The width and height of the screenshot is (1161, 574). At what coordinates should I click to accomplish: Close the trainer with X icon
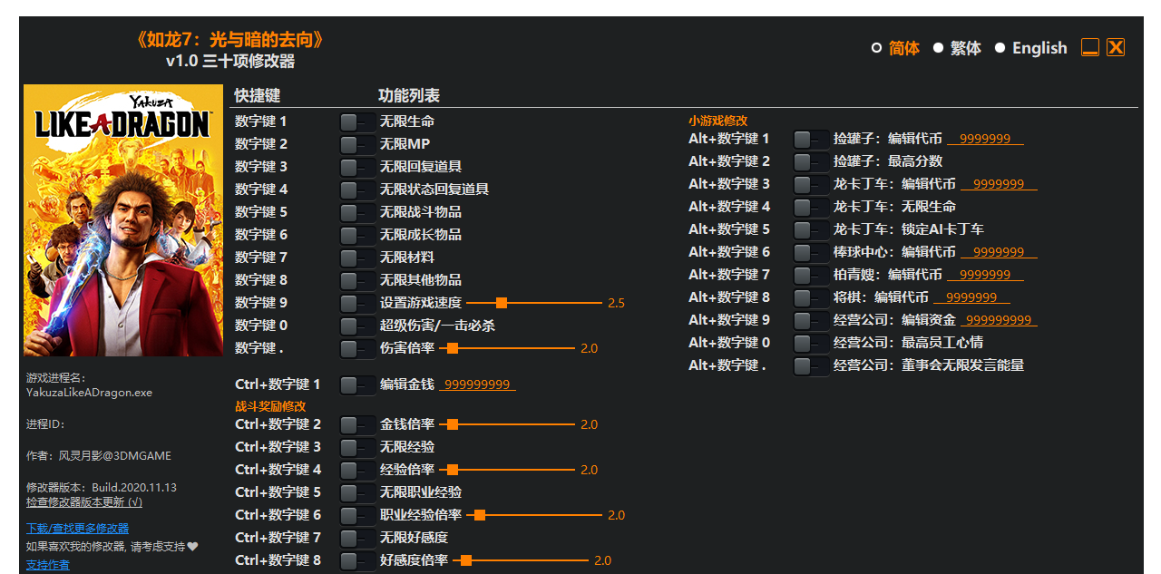(1116, 47)
